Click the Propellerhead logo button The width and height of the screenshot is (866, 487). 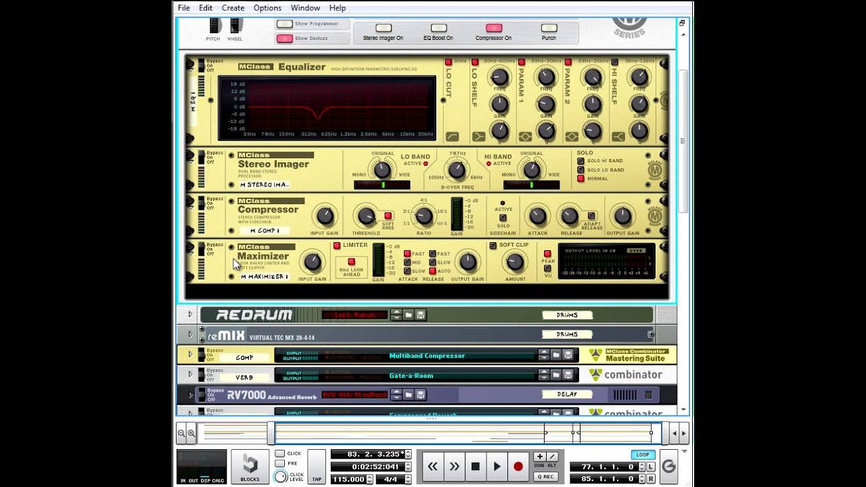point(668,467)
